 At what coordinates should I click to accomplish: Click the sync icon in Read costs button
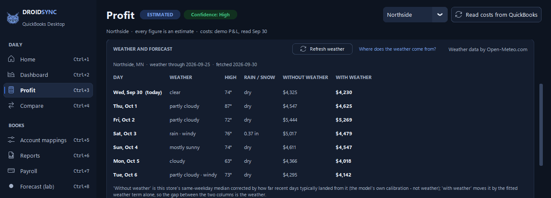pos(459,15)
